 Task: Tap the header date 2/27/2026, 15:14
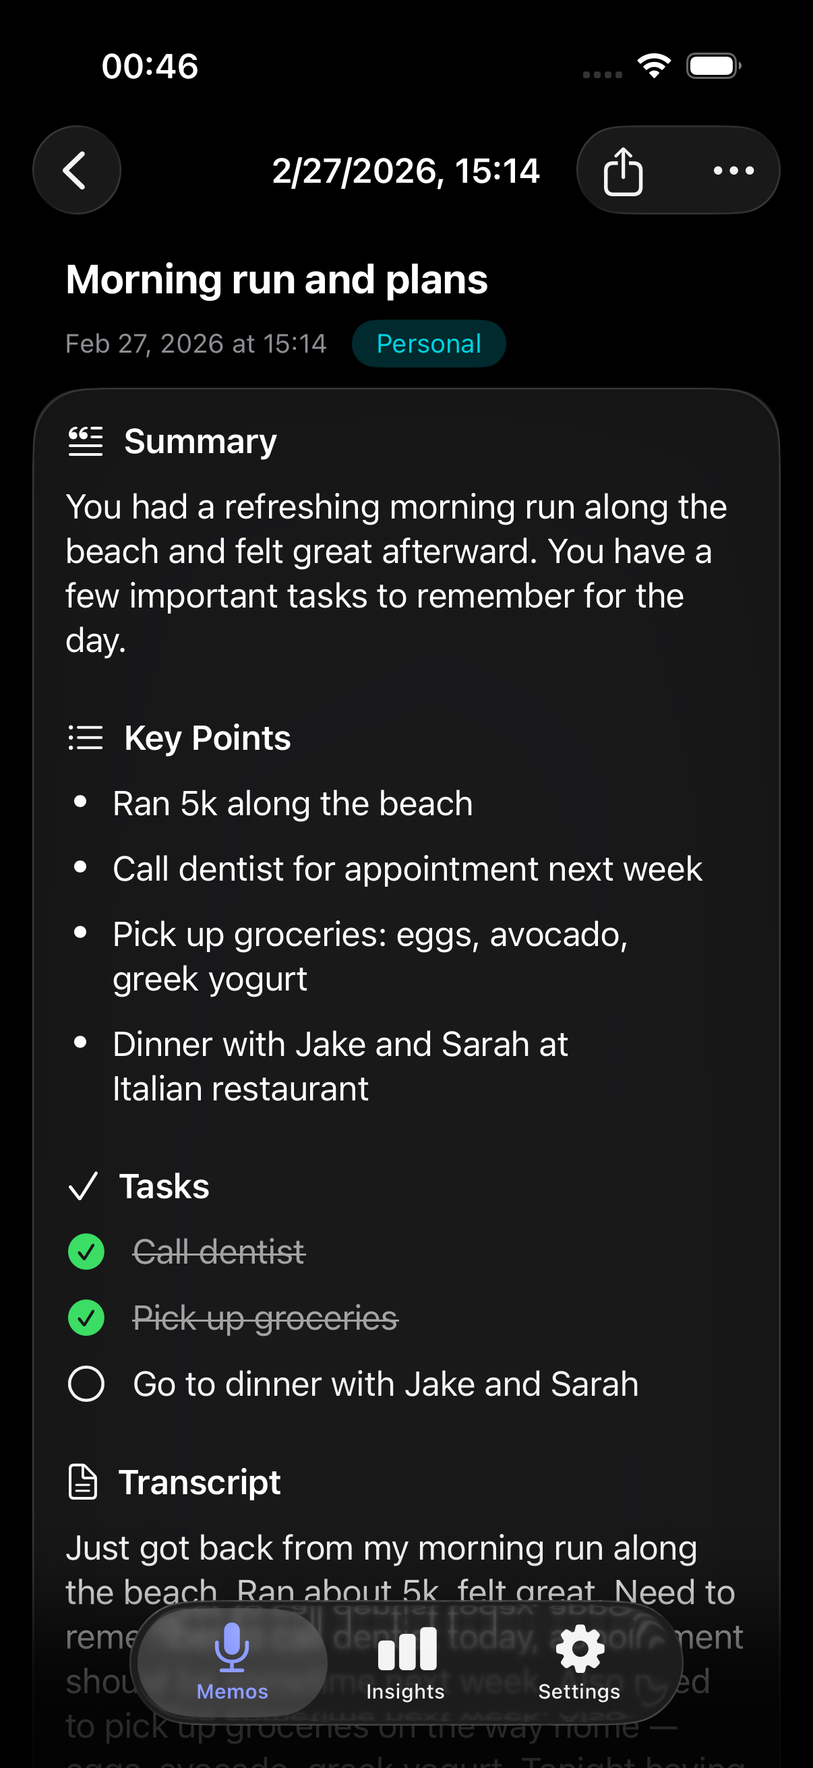(x=406, y=171)
